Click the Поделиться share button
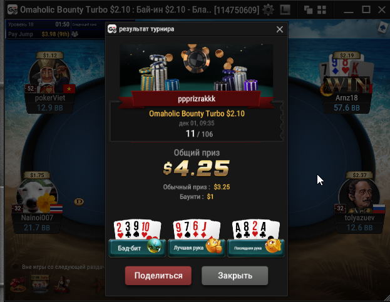 158,276
